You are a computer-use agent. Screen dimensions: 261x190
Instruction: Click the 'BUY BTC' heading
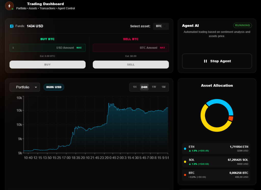(x=47, y=39)
